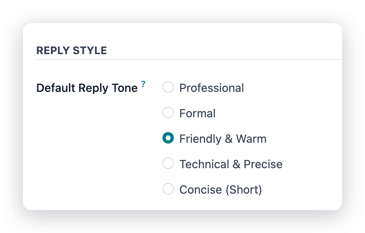Click the selected Friendly & Warm radio button
The height and width of the screenshot is (233, 365).
click(168, 138)
